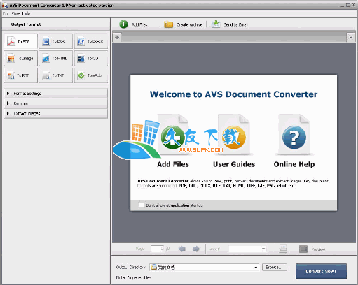Select the To DOC output format
Viewport: 358px width, 285px height.
pos(56,41)
